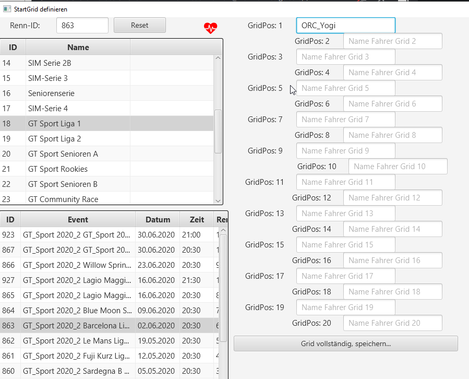This screenshot has width=469, height=379.
Task: Click the Name Fahrer Grid 2 field
Action: tap(392, 41)
